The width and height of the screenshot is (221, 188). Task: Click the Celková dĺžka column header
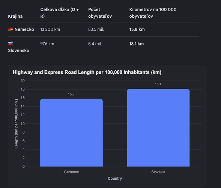click(x=60, y=13)
